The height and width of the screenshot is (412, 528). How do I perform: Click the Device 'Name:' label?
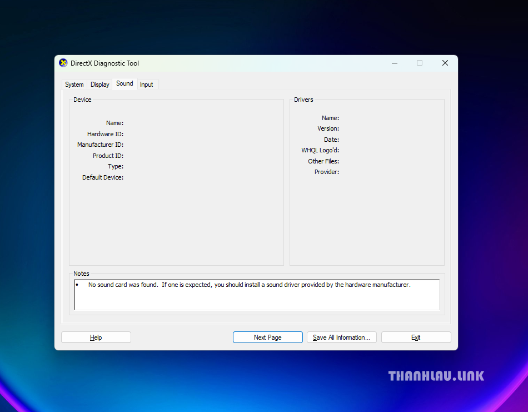[x=115, y=123]
